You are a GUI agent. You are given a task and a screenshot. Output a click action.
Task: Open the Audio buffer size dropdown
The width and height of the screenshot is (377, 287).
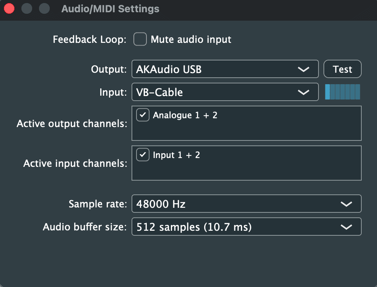pos(247,227)
